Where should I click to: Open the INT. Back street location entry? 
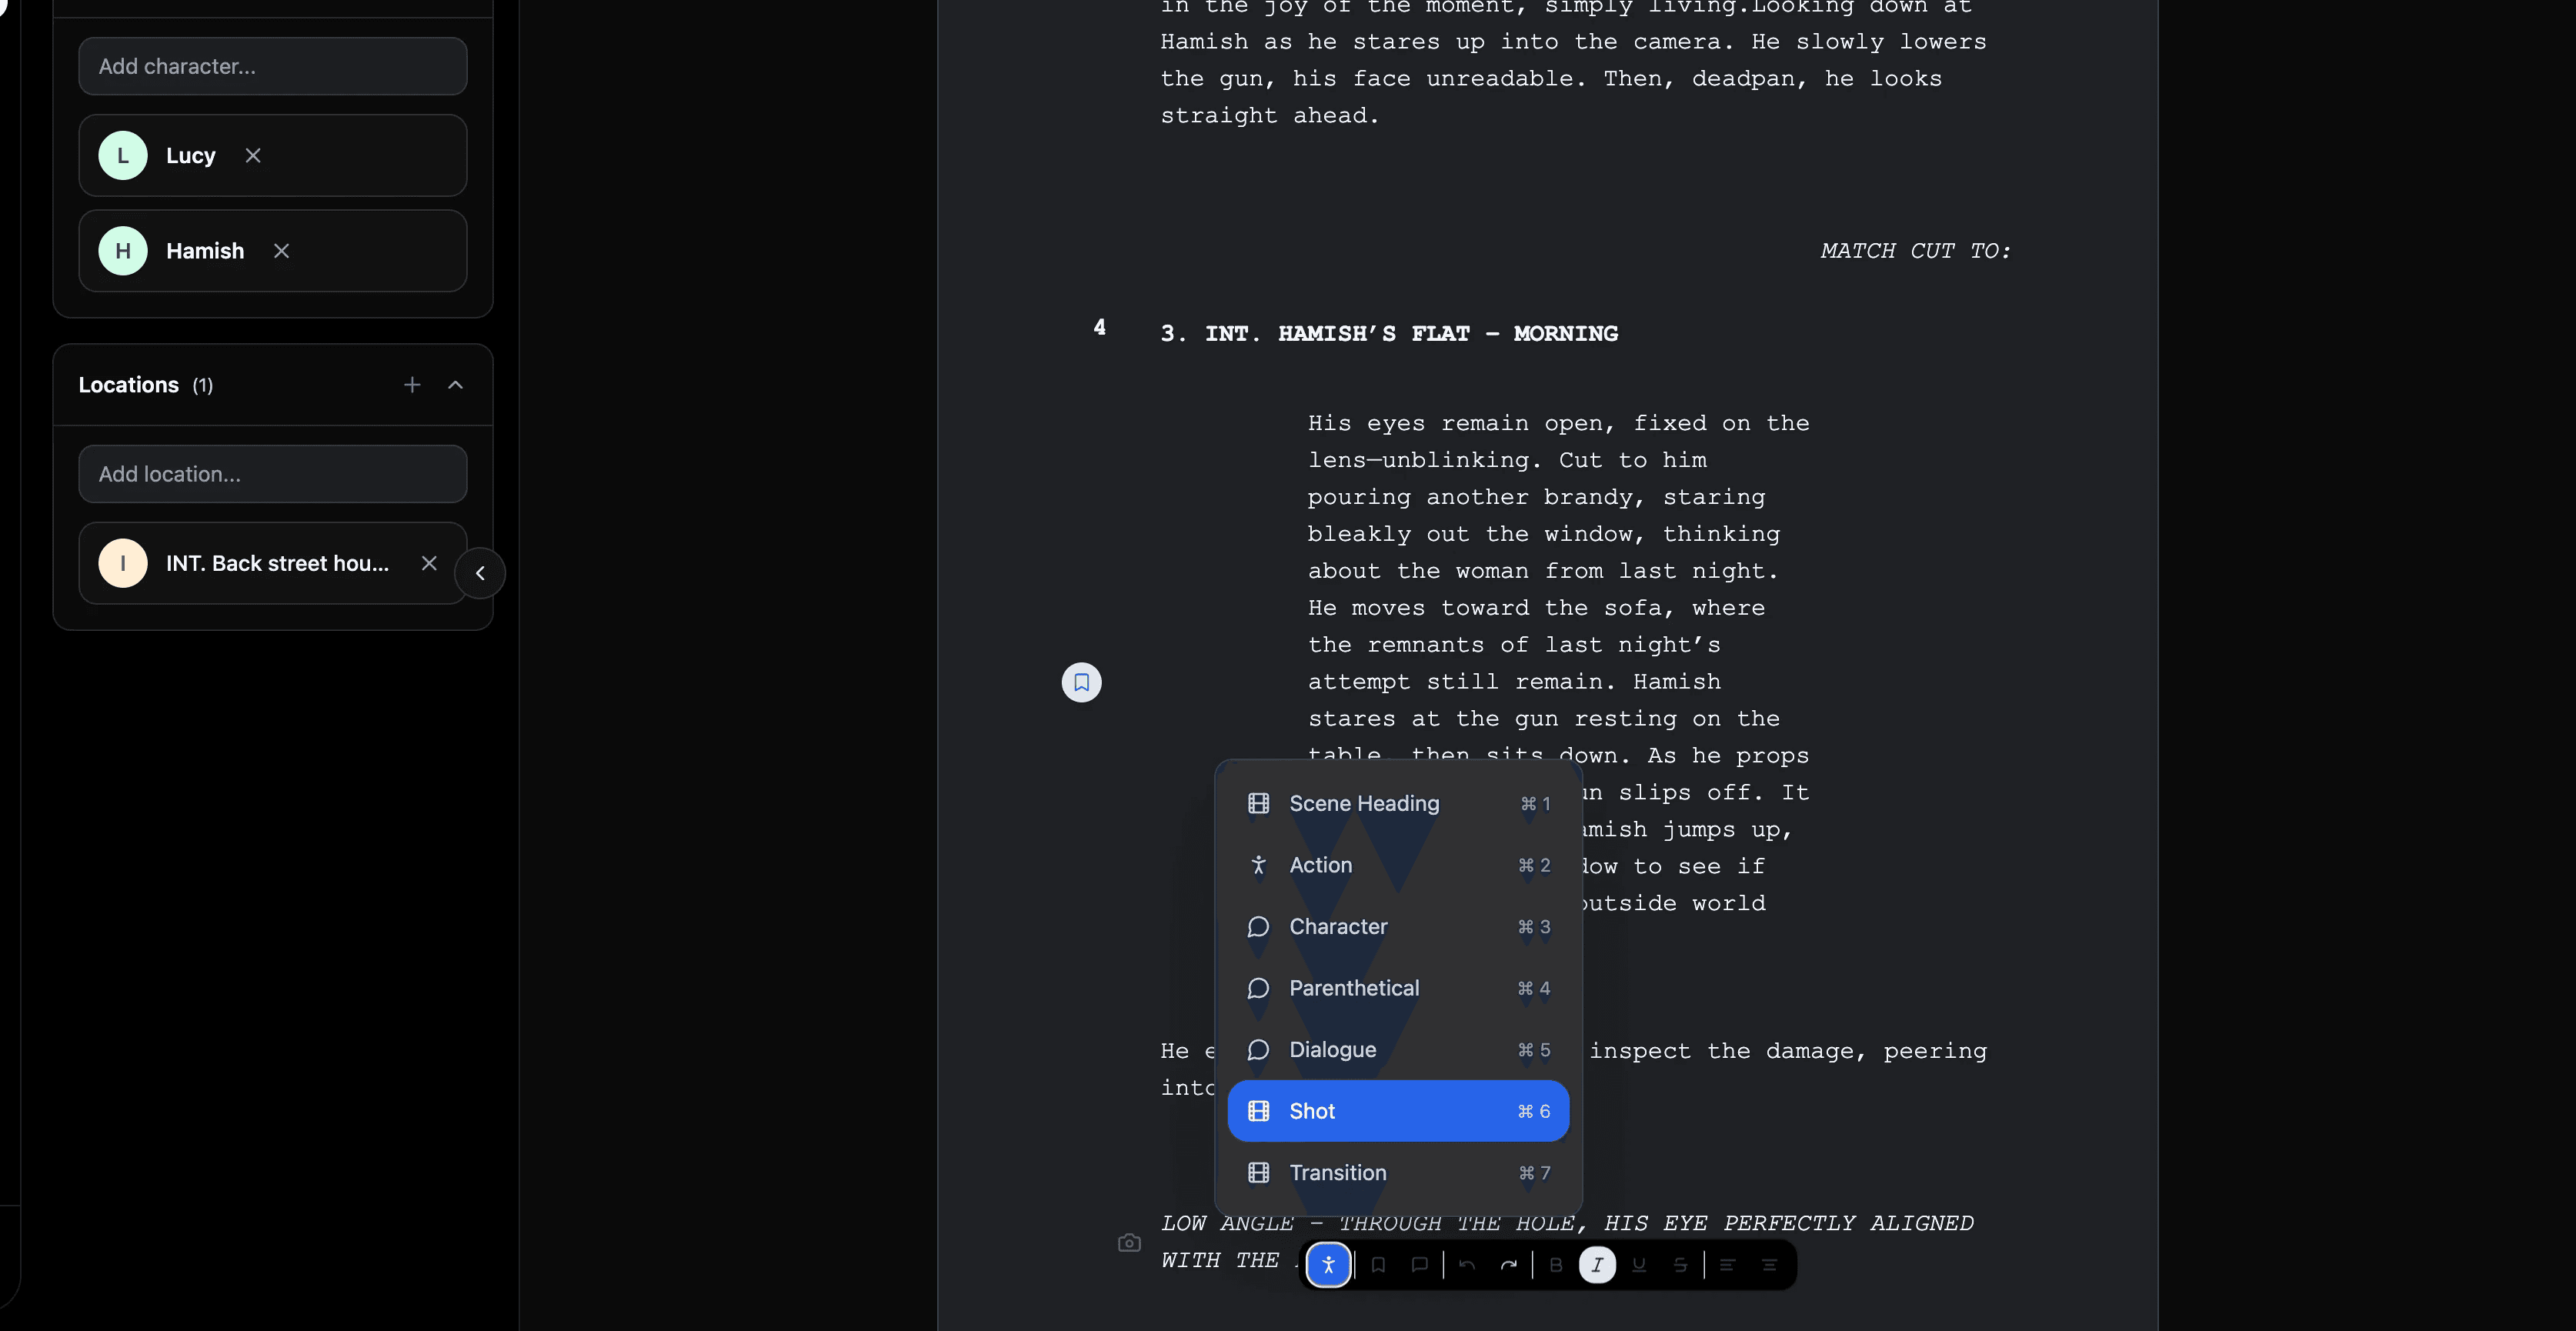point(273,564)
